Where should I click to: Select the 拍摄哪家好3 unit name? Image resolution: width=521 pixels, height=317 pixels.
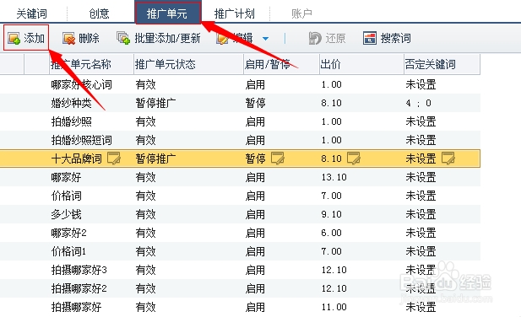pos(79,270)
